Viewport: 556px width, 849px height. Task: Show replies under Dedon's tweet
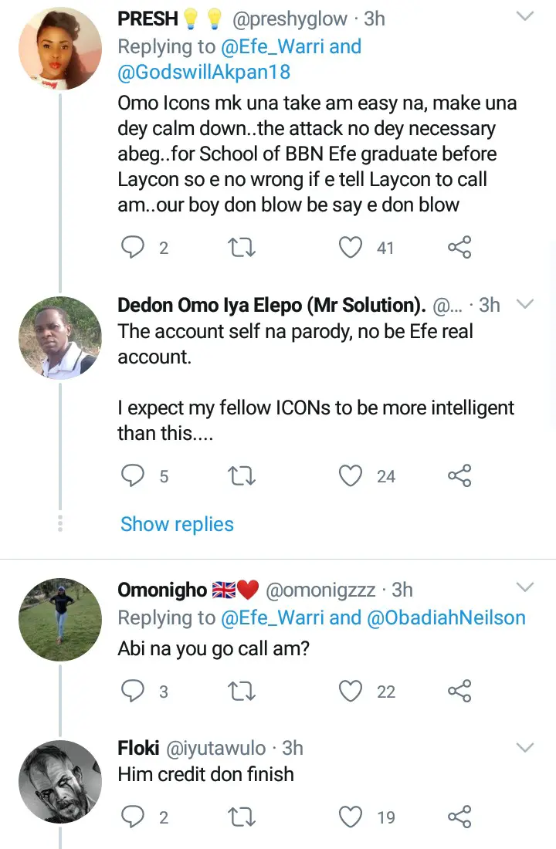point(177,524)
